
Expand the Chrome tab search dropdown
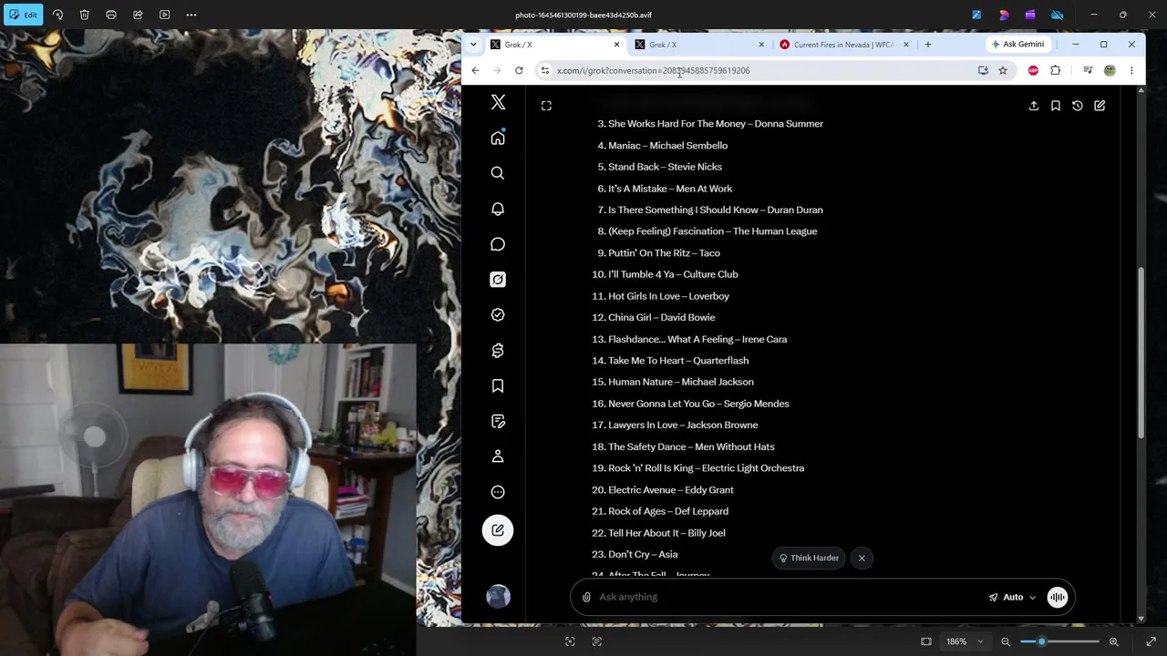472,45
